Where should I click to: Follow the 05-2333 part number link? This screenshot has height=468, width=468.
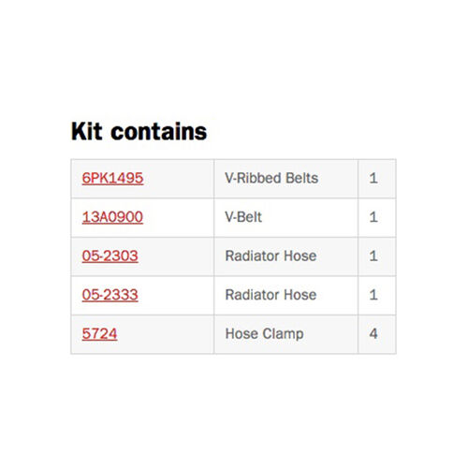point(110,295)
